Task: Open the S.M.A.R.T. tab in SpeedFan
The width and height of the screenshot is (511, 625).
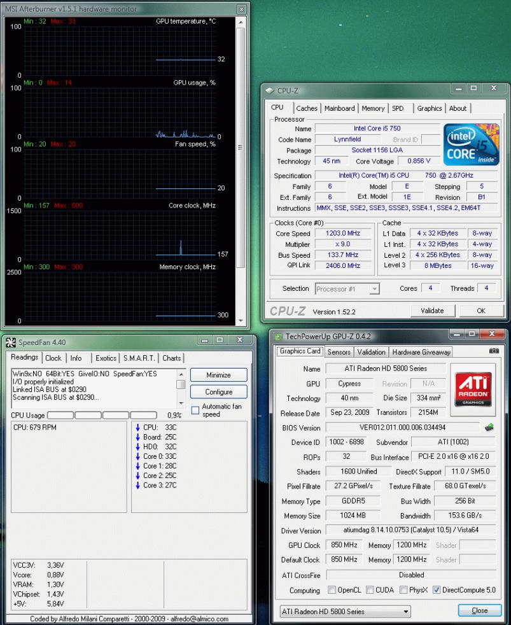Action: point(139,358)
